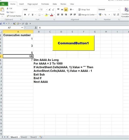The height and width of the screenshot is (140, 129).
Task: Open Alignment dialog box launcher
Action: [96, 19]
